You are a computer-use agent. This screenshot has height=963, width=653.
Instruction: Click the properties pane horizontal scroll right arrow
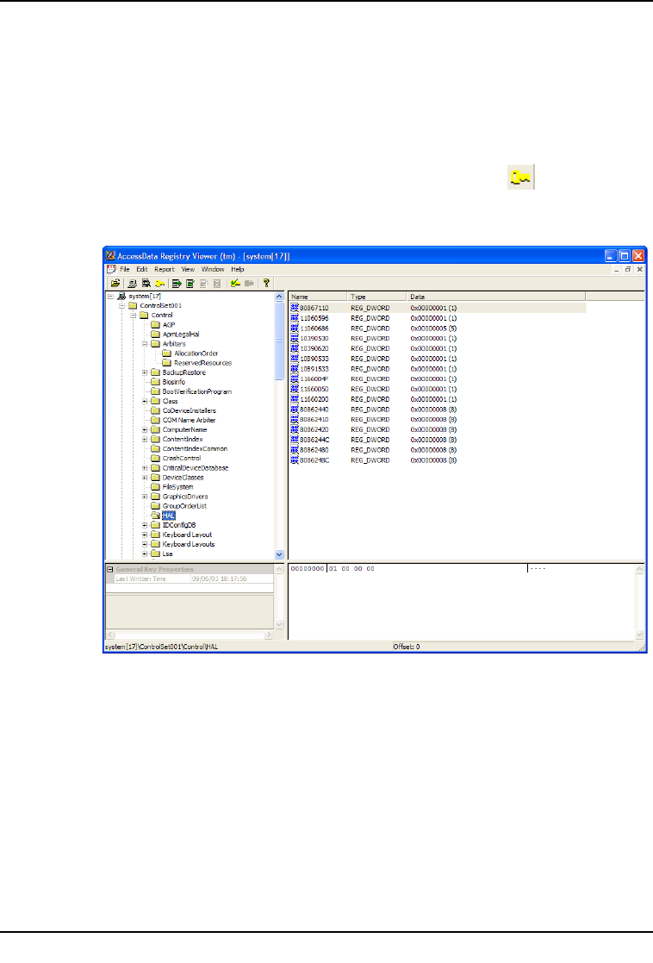click(269, 635)
